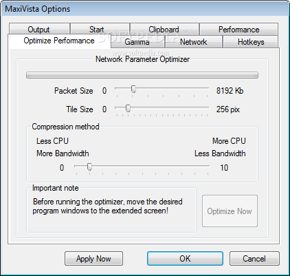
Task: Click the 'Less CPU' label
Action: [x=52, y=141]
